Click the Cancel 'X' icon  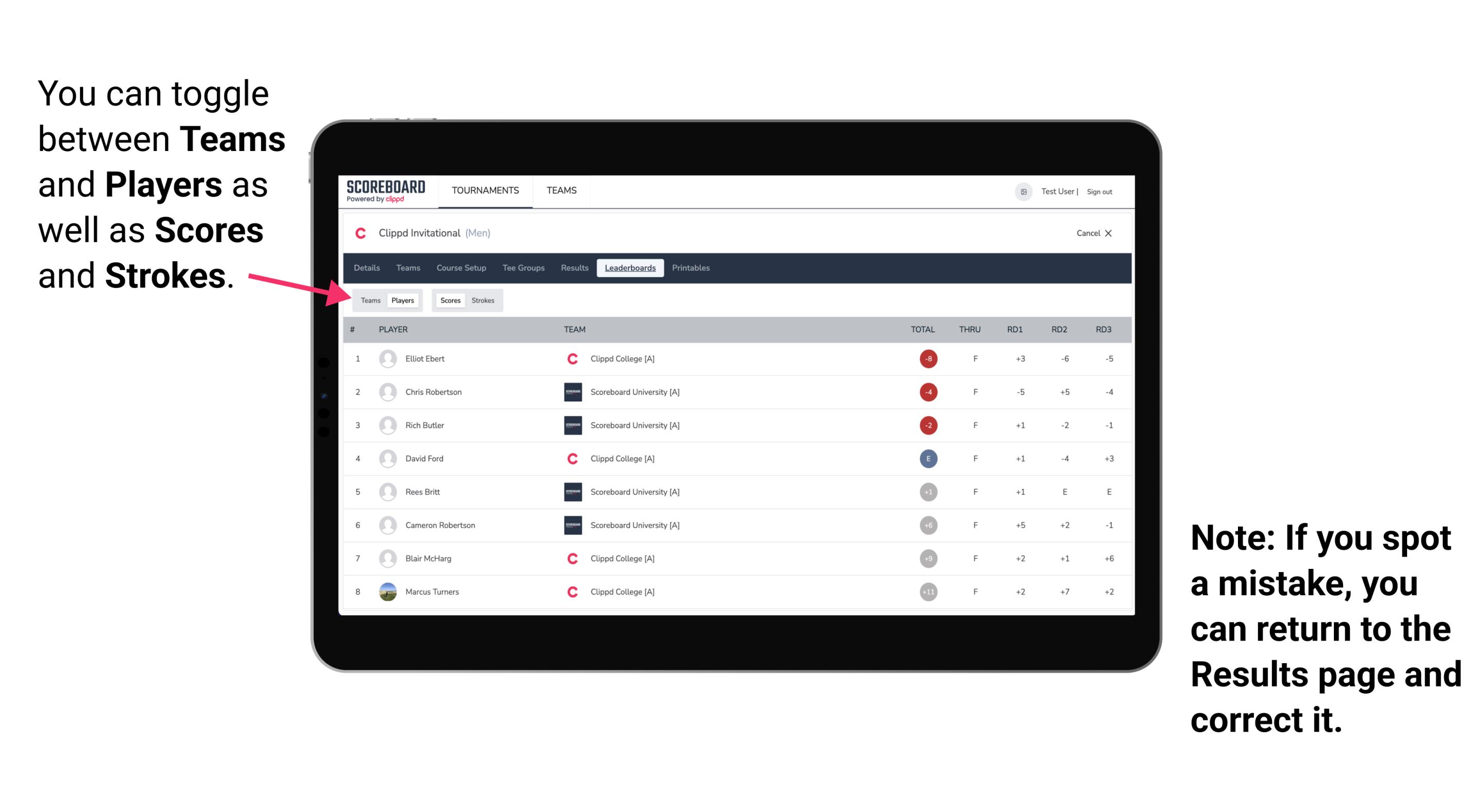pyautogui.click(x=1110, y=233)
